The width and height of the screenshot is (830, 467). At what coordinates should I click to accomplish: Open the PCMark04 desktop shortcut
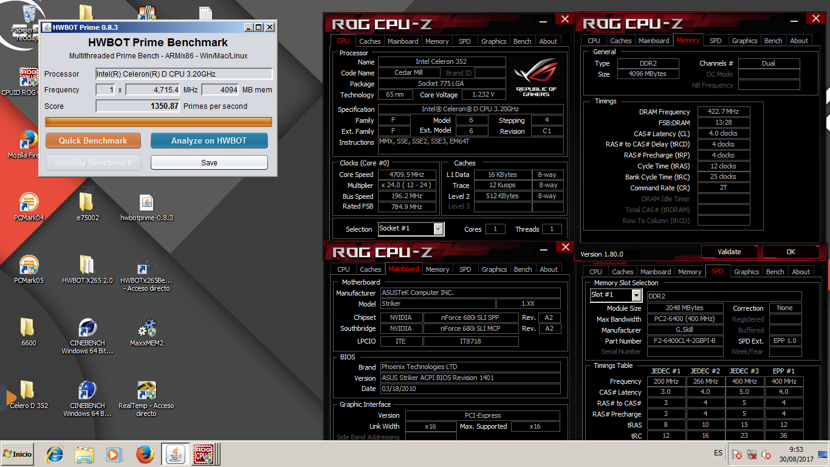(29, 207)
